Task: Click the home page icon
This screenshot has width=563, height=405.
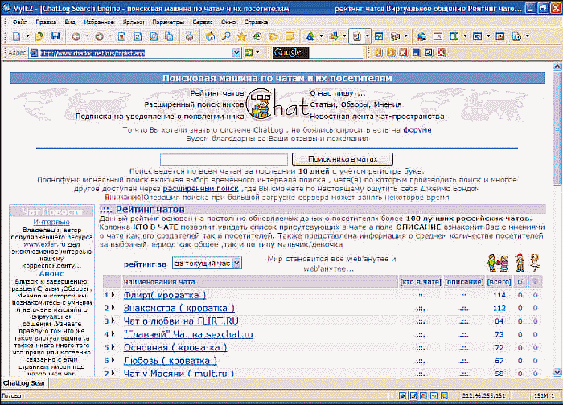Action: click(210, 36)
